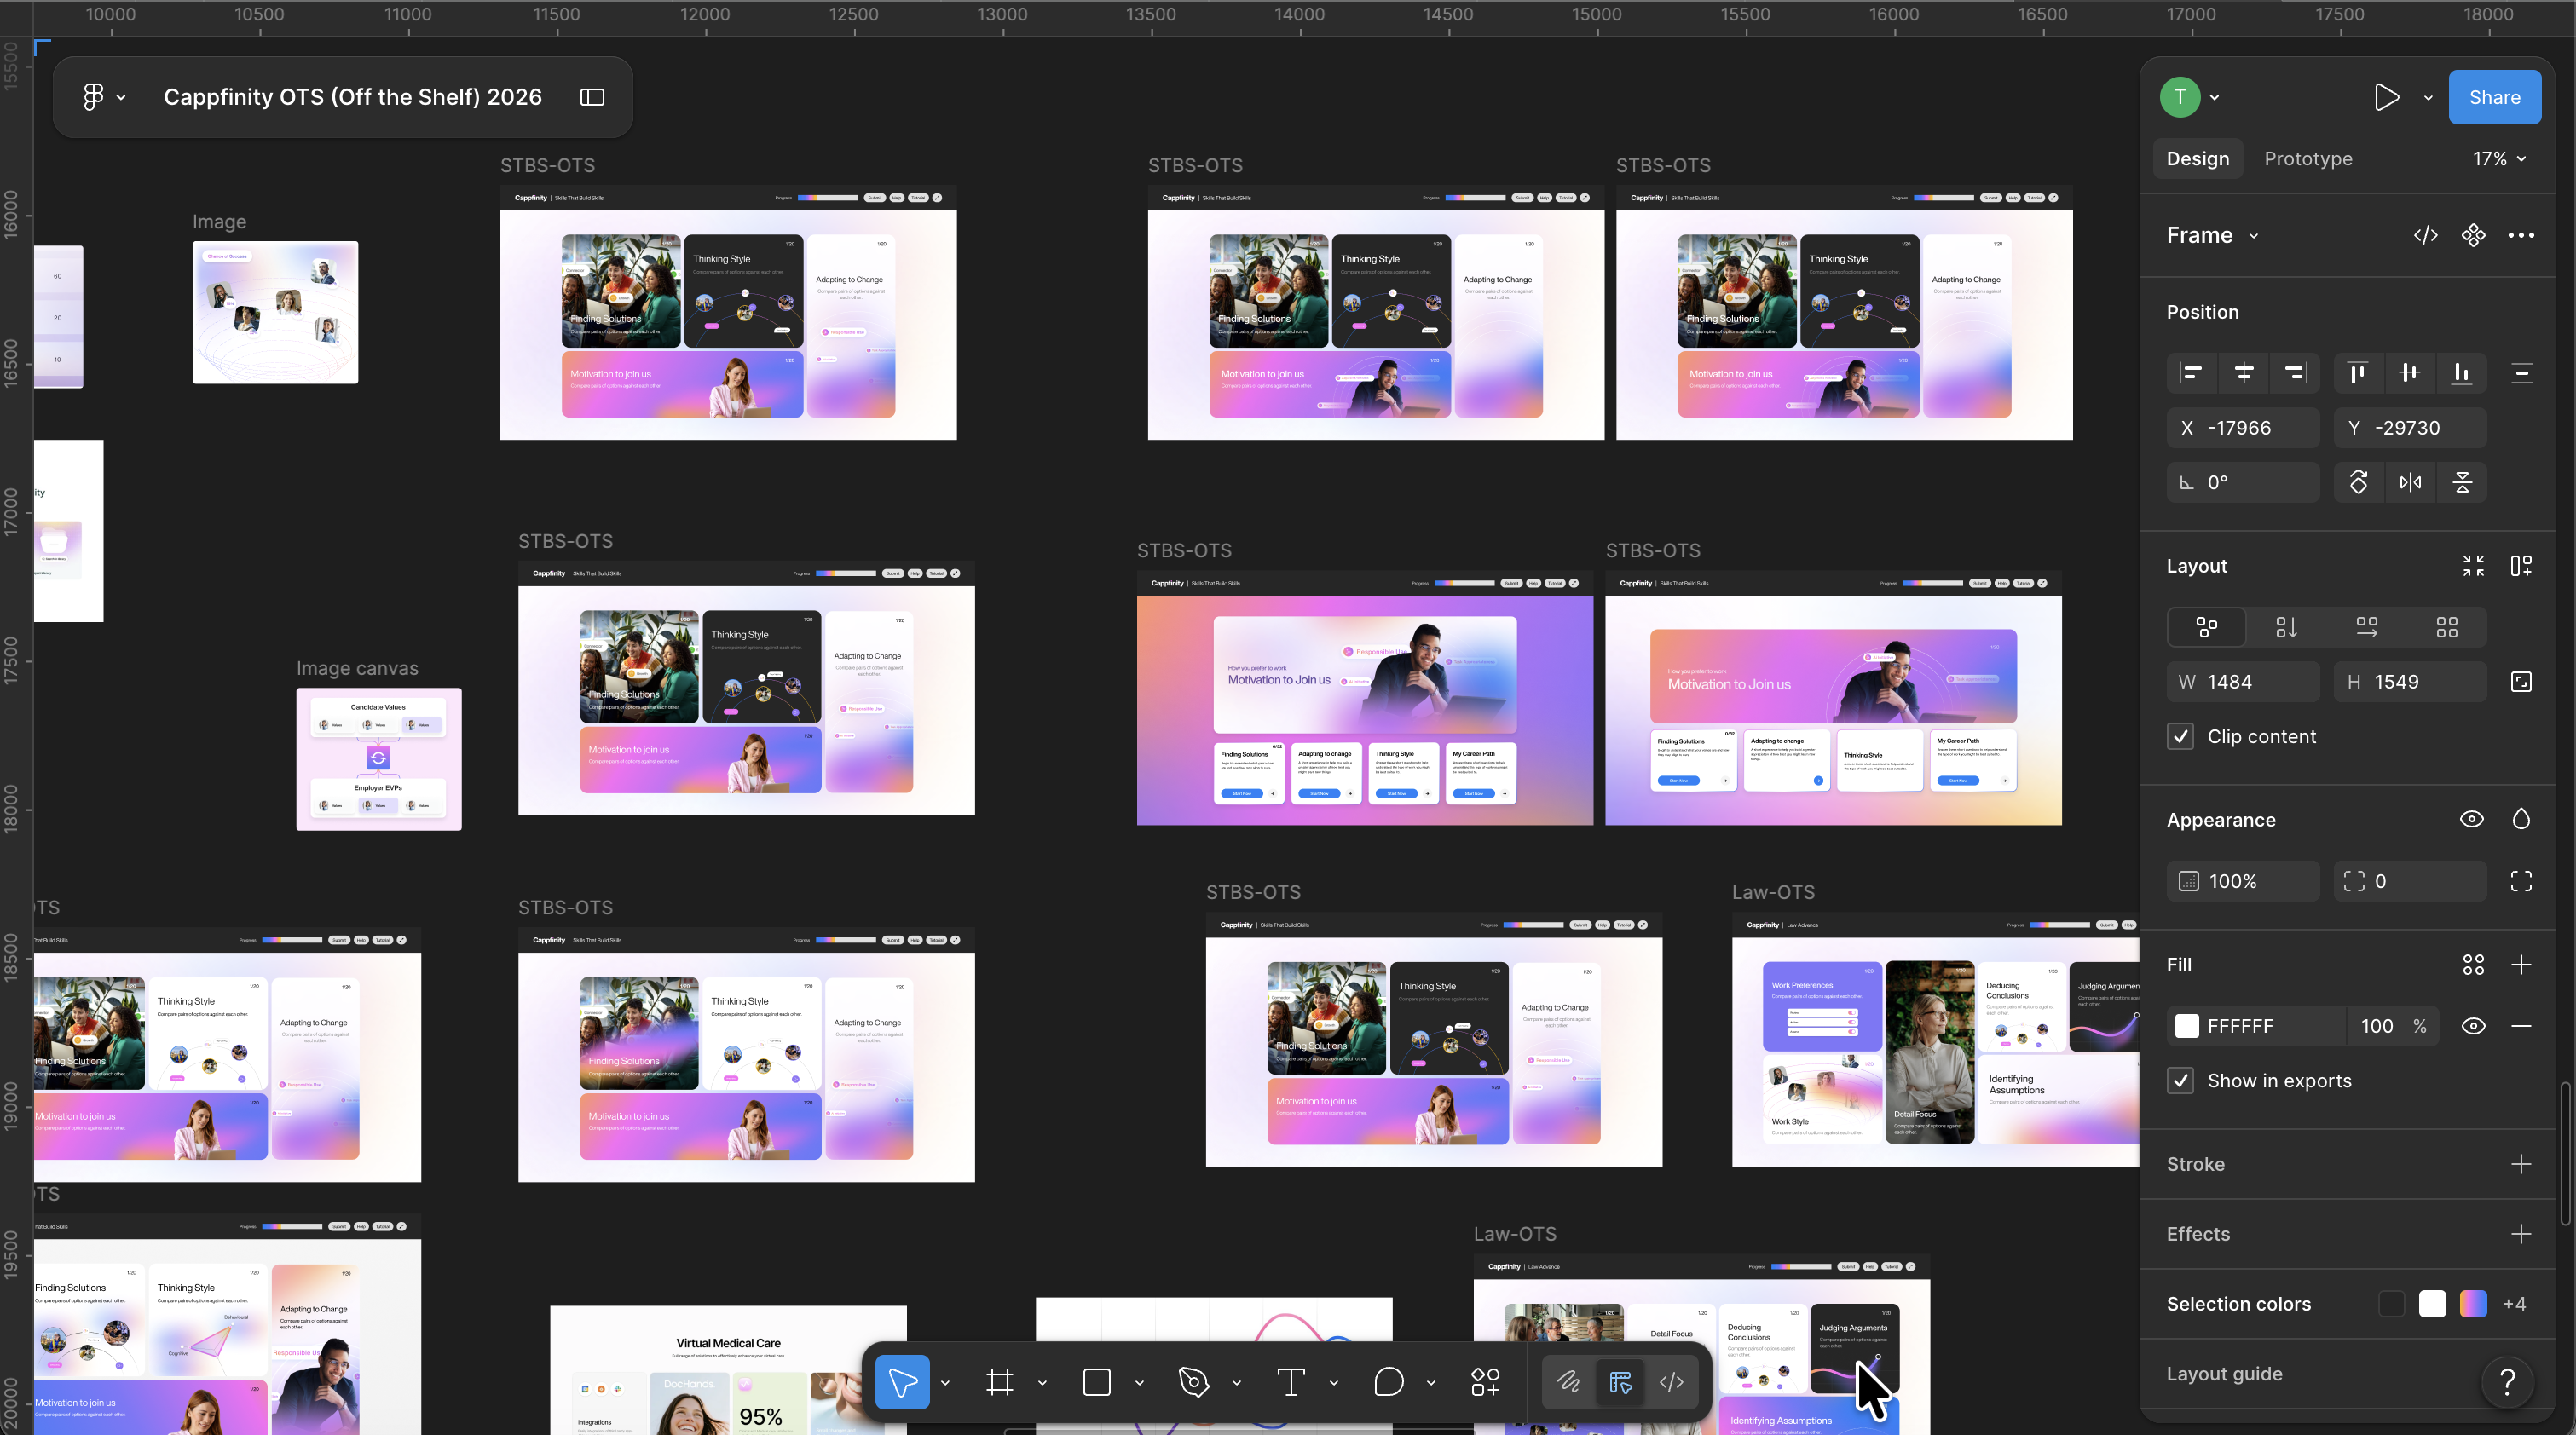The image size is (2576, 1435).
Task: Open the white FFFFFF fill swatch
Action: pos(2187,1026)
